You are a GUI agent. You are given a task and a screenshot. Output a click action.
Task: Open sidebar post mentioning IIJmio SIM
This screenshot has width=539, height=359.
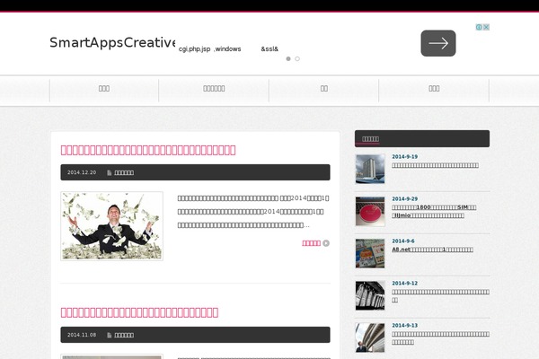434,211
